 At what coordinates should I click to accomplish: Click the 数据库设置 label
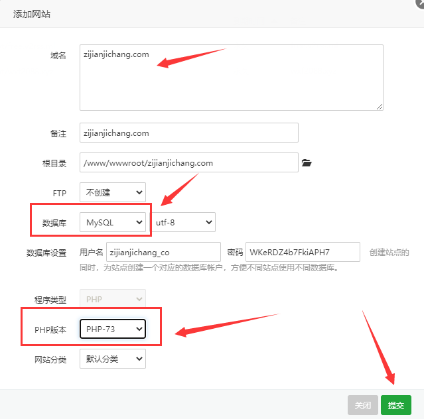[x=46, y=253]
